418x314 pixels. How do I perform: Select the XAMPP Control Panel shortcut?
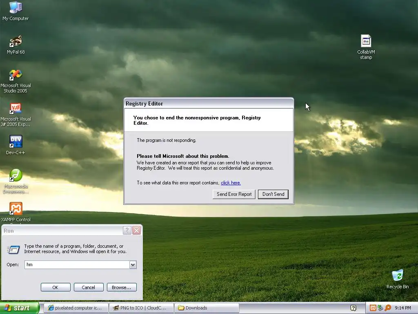(x=16, y=212)
